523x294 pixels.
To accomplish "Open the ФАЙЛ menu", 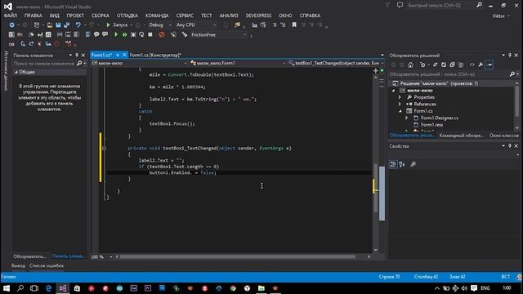I will pyautogui.click(x=11, y=16).
